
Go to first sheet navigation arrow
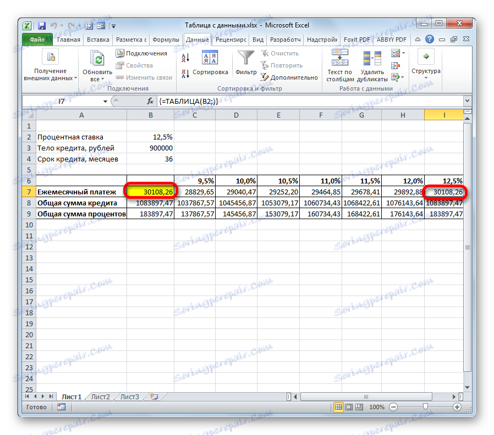click(x=27, y=397)
